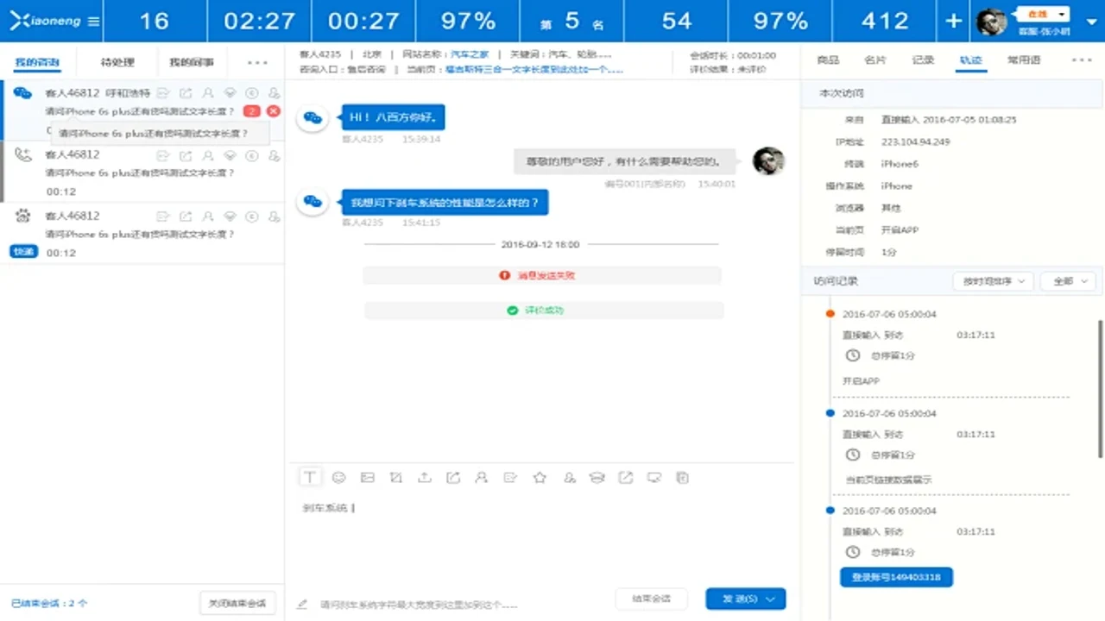
Task: Click the orange marker on the visit timeline
Action: pos(830,314)
